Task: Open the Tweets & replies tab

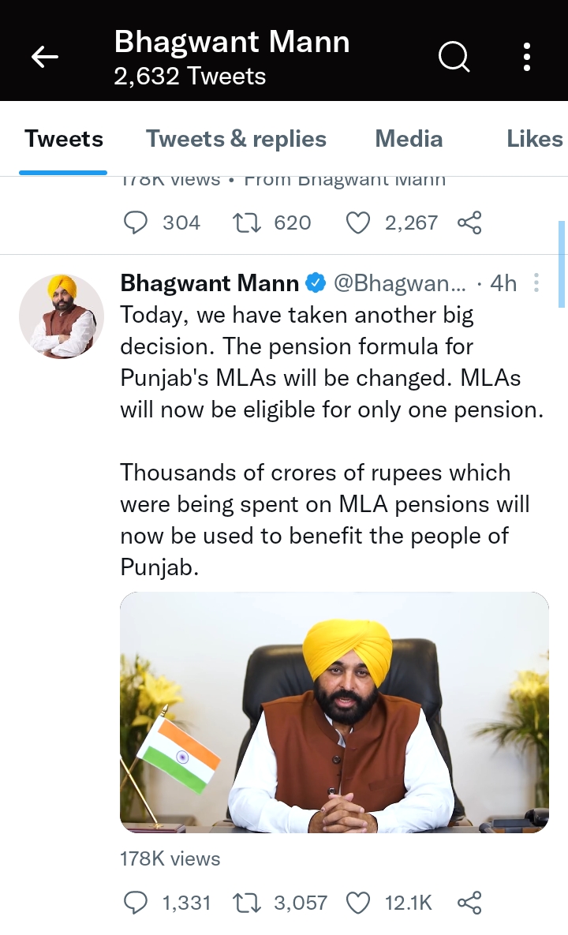Action: coord(236,139)
